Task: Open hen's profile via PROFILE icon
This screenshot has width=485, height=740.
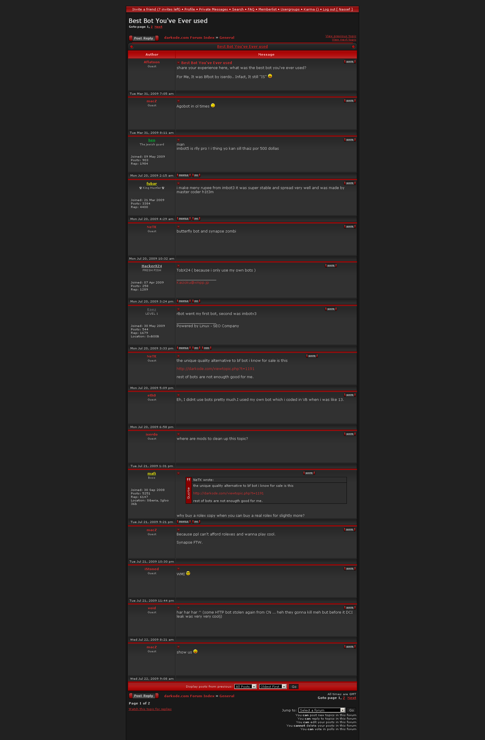Action: (x=184, y=175)
